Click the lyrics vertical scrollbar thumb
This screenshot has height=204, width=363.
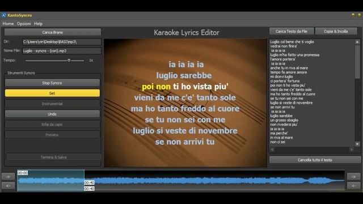click(357, 62)
